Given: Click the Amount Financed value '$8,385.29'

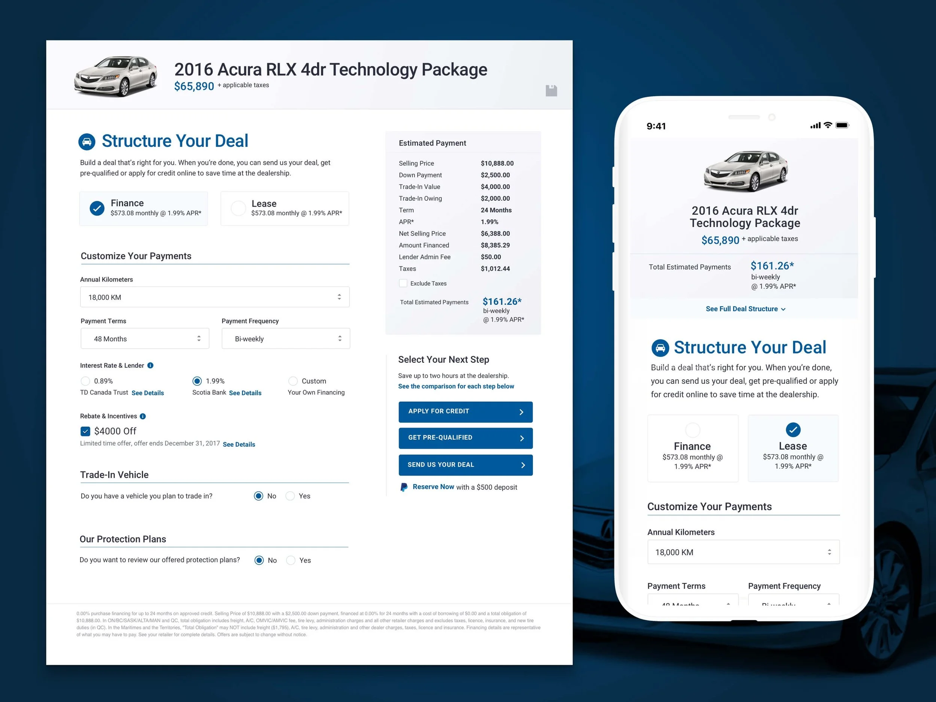Looking at the screenshot, I should click(x=495, y=245).
